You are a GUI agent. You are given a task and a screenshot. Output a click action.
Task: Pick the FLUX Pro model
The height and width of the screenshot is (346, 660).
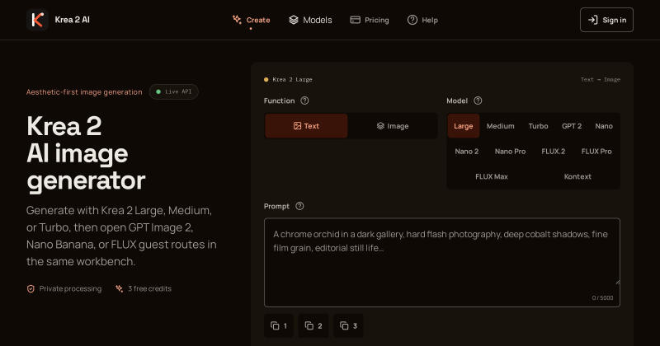tap(596, 151)
